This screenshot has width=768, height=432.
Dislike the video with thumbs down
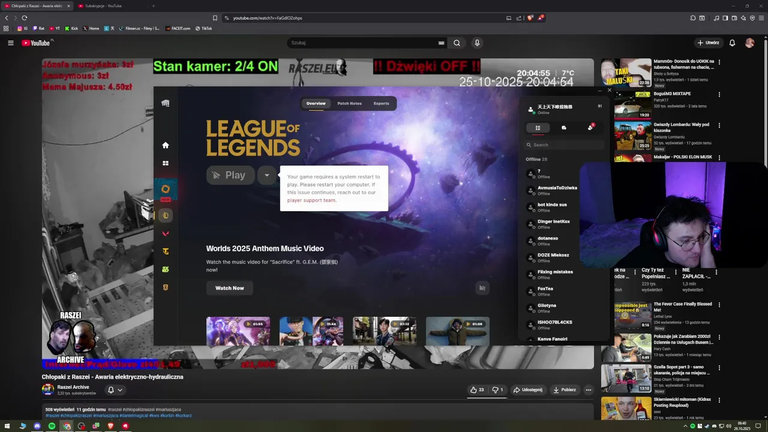coord(498,389)
